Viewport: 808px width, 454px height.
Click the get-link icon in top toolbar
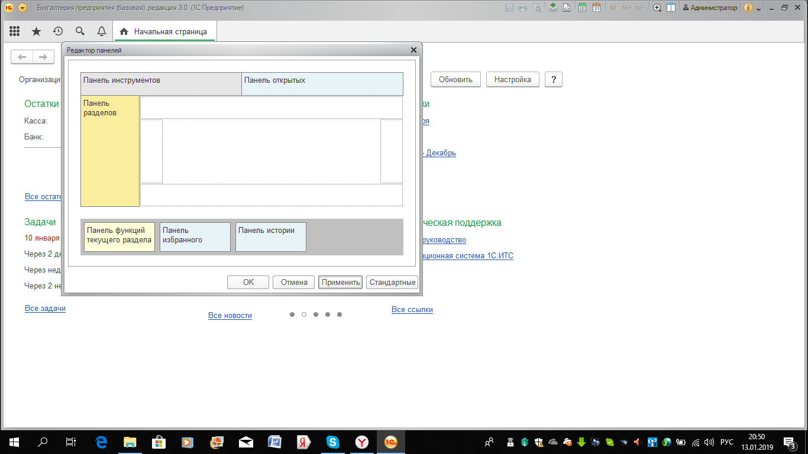point(552,8)
